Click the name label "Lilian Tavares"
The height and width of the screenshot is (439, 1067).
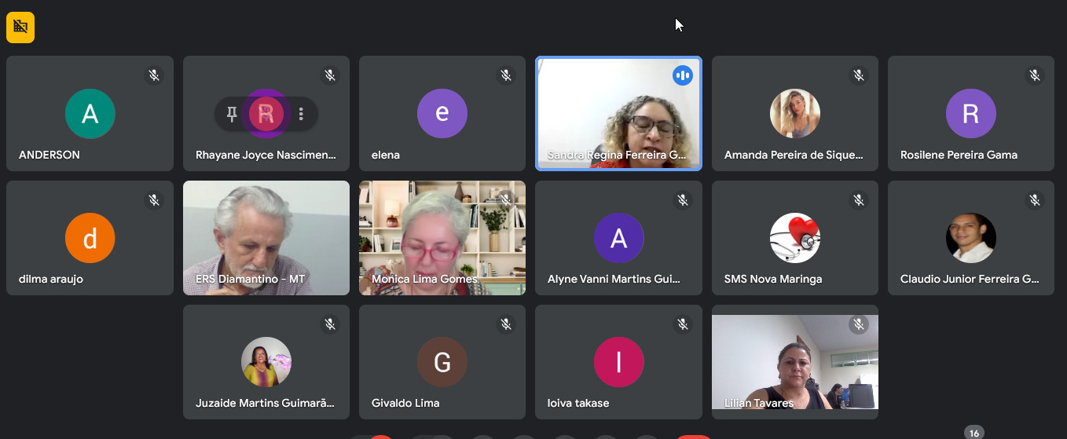pos(759,403)
